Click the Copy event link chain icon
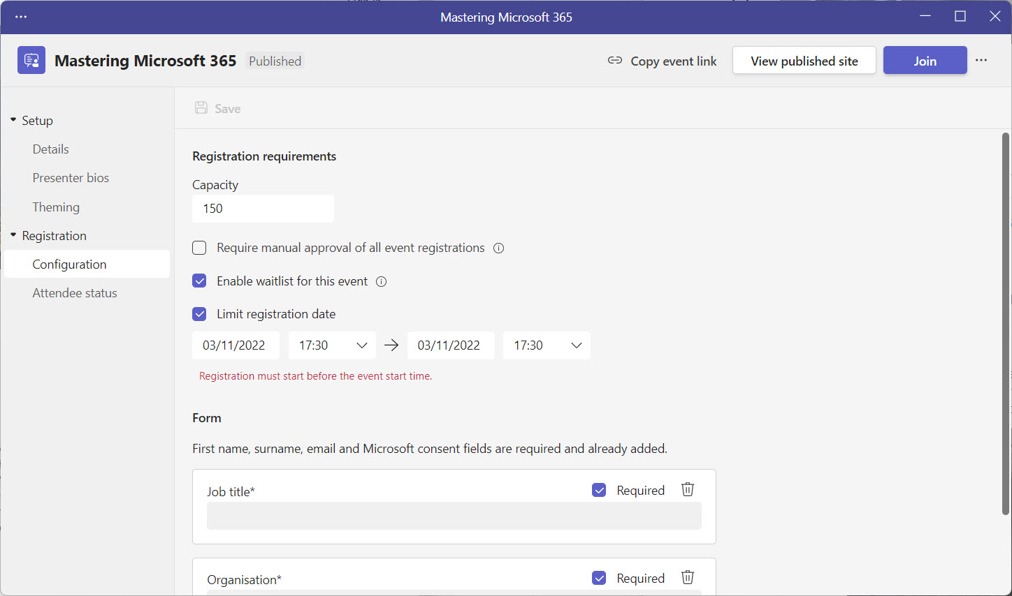This screenshot has width=1012, height=596. click(x=614, y=60)
